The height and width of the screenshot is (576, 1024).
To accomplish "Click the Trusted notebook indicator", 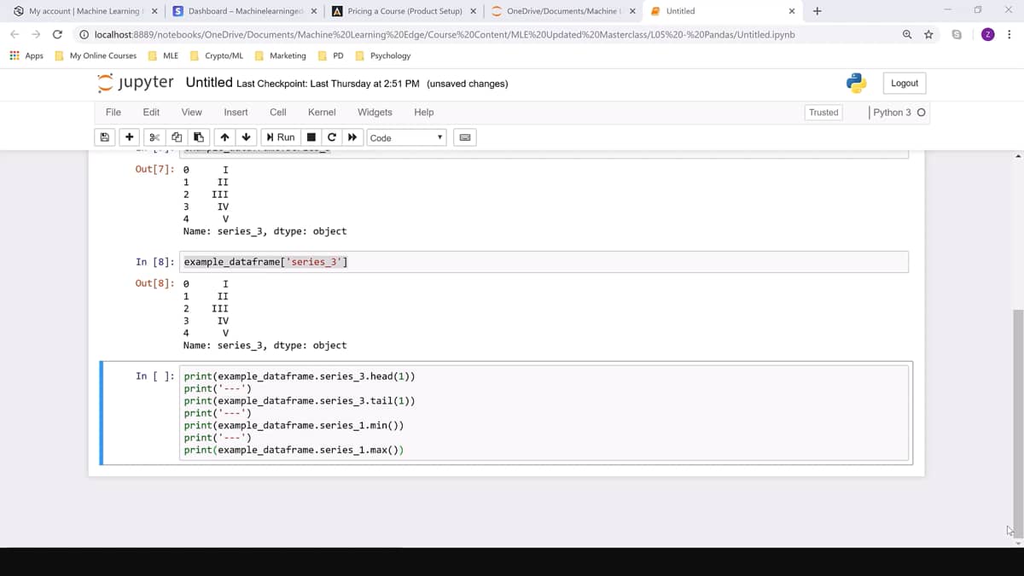I will pyautogui.click(x=823, y=113).
